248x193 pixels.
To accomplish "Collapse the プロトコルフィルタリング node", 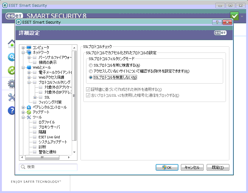I will pos(29,82).
